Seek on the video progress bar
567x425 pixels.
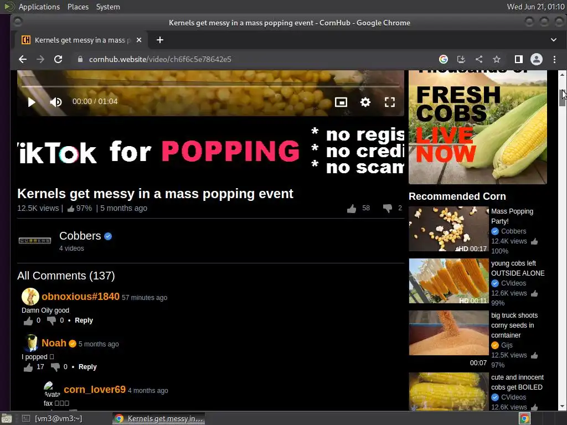click(x=210, y=86)
